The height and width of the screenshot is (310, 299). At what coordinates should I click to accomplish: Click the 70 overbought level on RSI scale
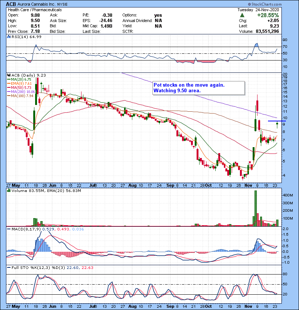click(x=285, y=47)
